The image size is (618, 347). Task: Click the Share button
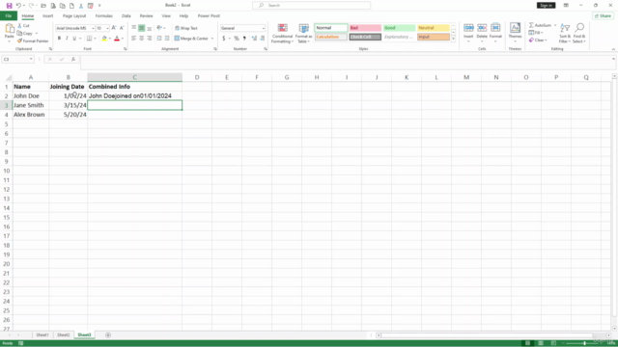603,15
